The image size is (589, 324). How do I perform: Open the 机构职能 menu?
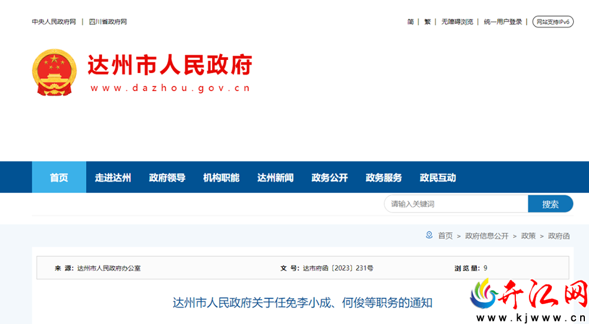click(x=221, y=178)
